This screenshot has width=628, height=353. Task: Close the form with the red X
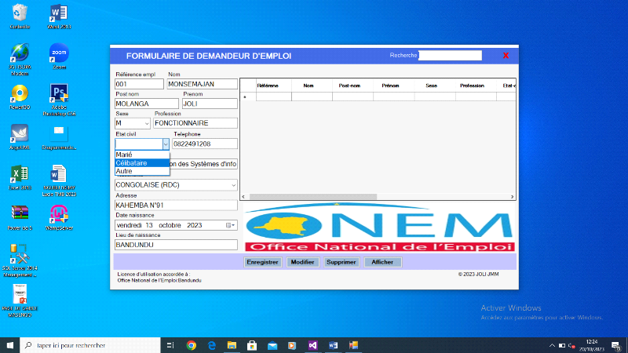coord(506,56)
